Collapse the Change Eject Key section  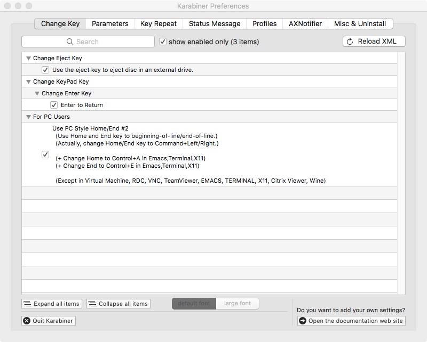pyautogui.click(x=28, y=58)
